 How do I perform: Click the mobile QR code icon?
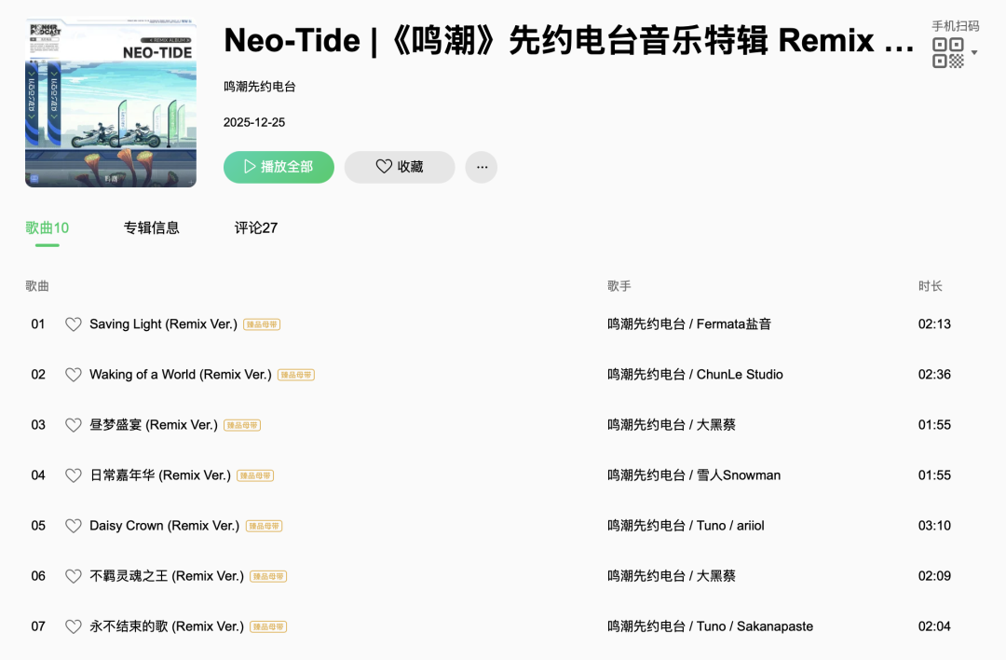tap(947, 53)
